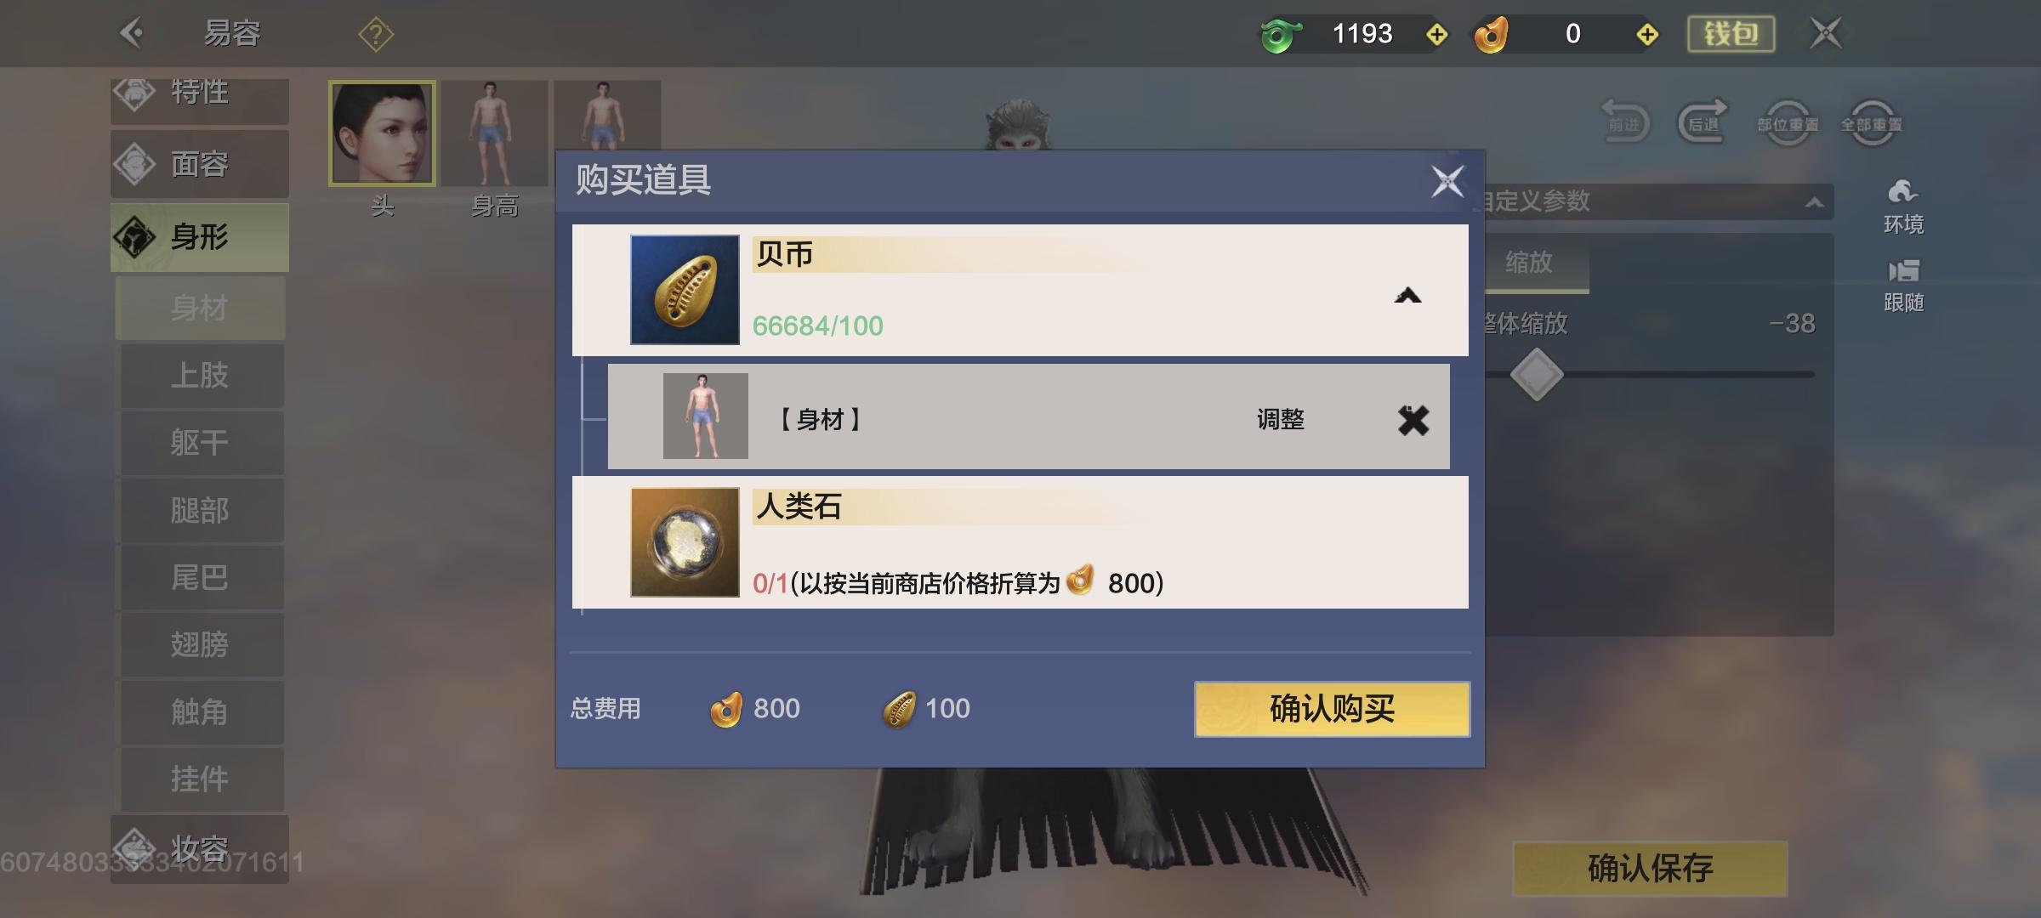Remove the 身材 adjustment with X

click(1413, 420)
